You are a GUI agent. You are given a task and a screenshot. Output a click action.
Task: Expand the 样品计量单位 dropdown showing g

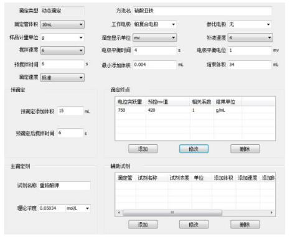(x=62, y=37)
